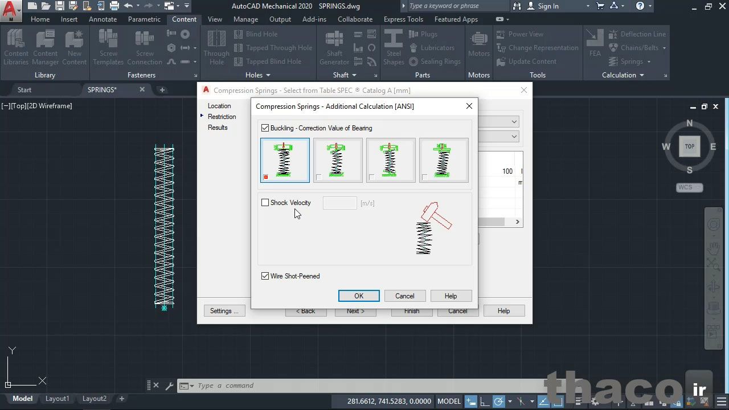
Task: Click the Shock Velocity m/s input field
Action: [340, 203]
